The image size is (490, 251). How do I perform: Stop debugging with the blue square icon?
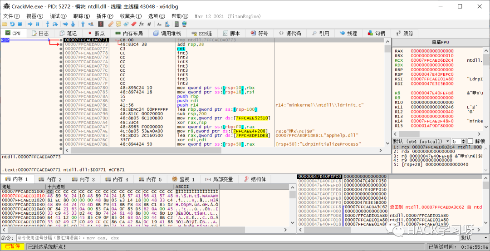pos(20,24)
